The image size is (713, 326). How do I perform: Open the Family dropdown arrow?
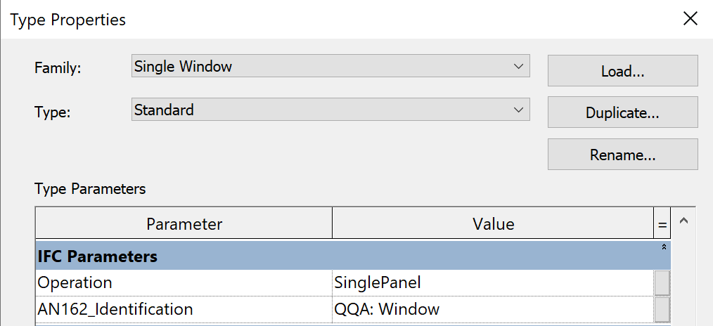(x=518, y=66)
